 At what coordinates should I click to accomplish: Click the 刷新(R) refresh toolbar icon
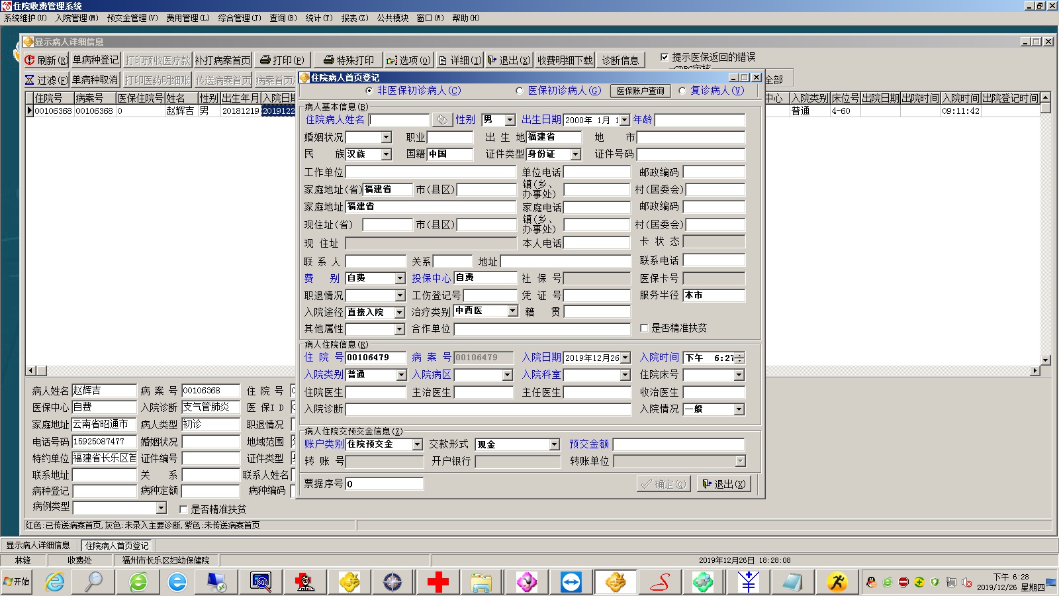(x=30, y=60)
